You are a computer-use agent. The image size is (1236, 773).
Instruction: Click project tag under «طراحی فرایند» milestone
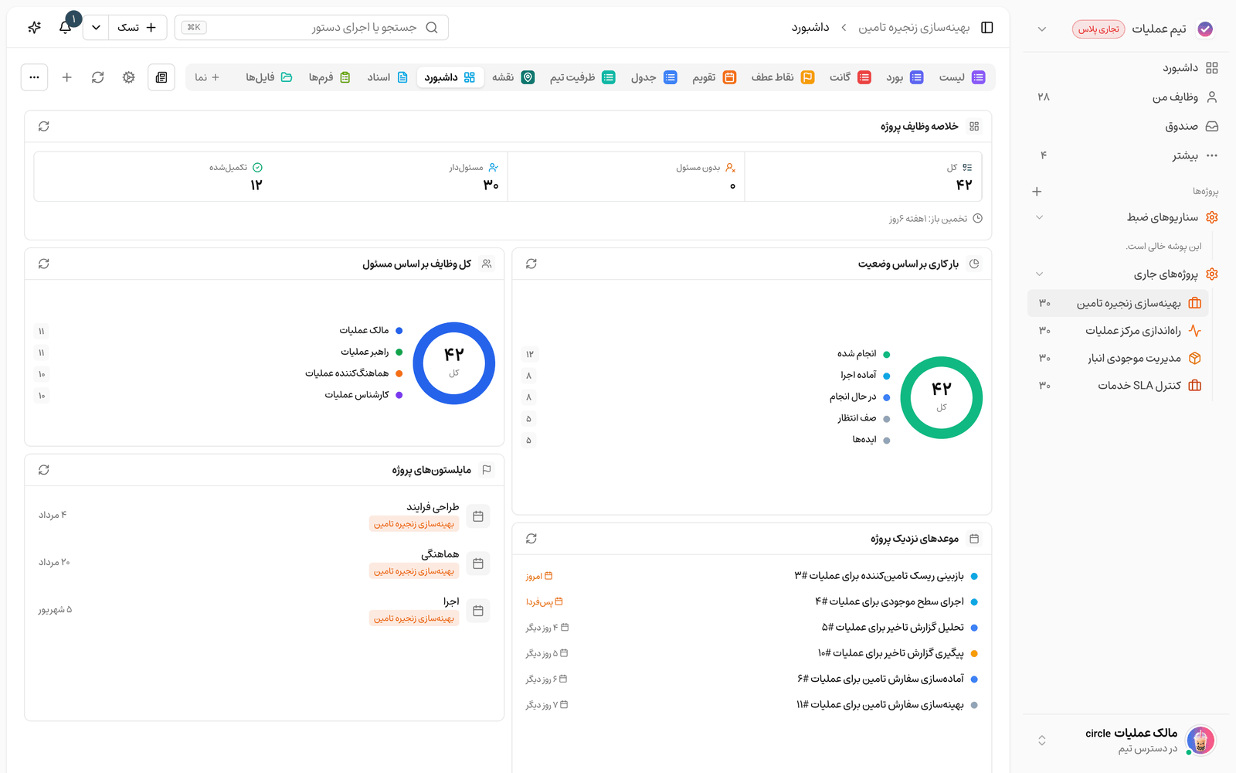pyautogui.click(x=414, y=524)
